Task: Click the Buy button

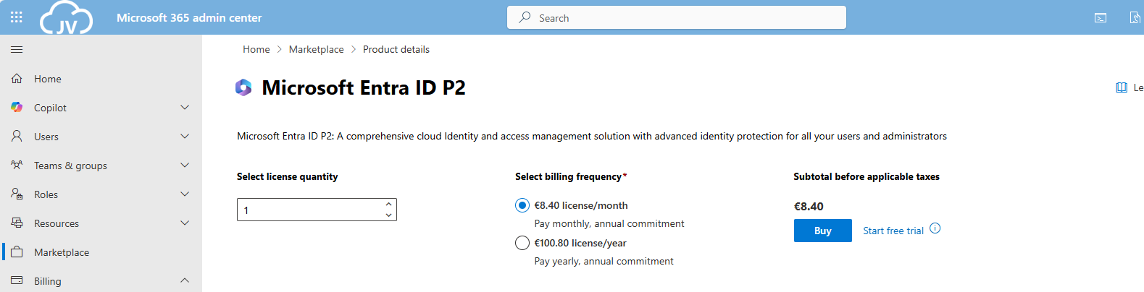Action: [x=822, y=231]
